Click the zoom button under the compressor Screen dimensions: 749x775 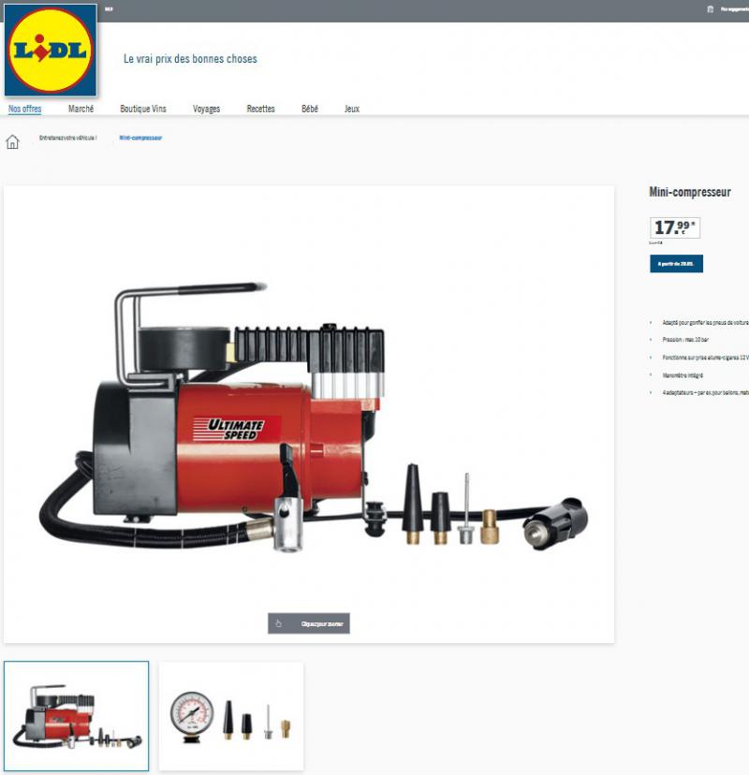click(x=309, y=623)
